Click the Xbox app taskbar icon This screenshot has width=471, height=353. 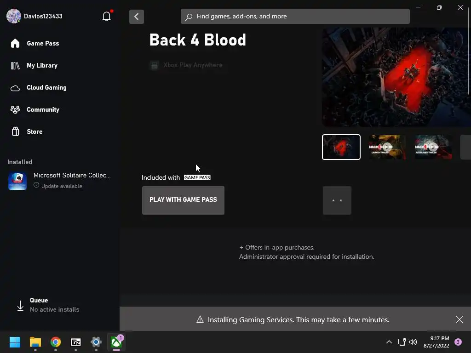[x=116, y=342]
